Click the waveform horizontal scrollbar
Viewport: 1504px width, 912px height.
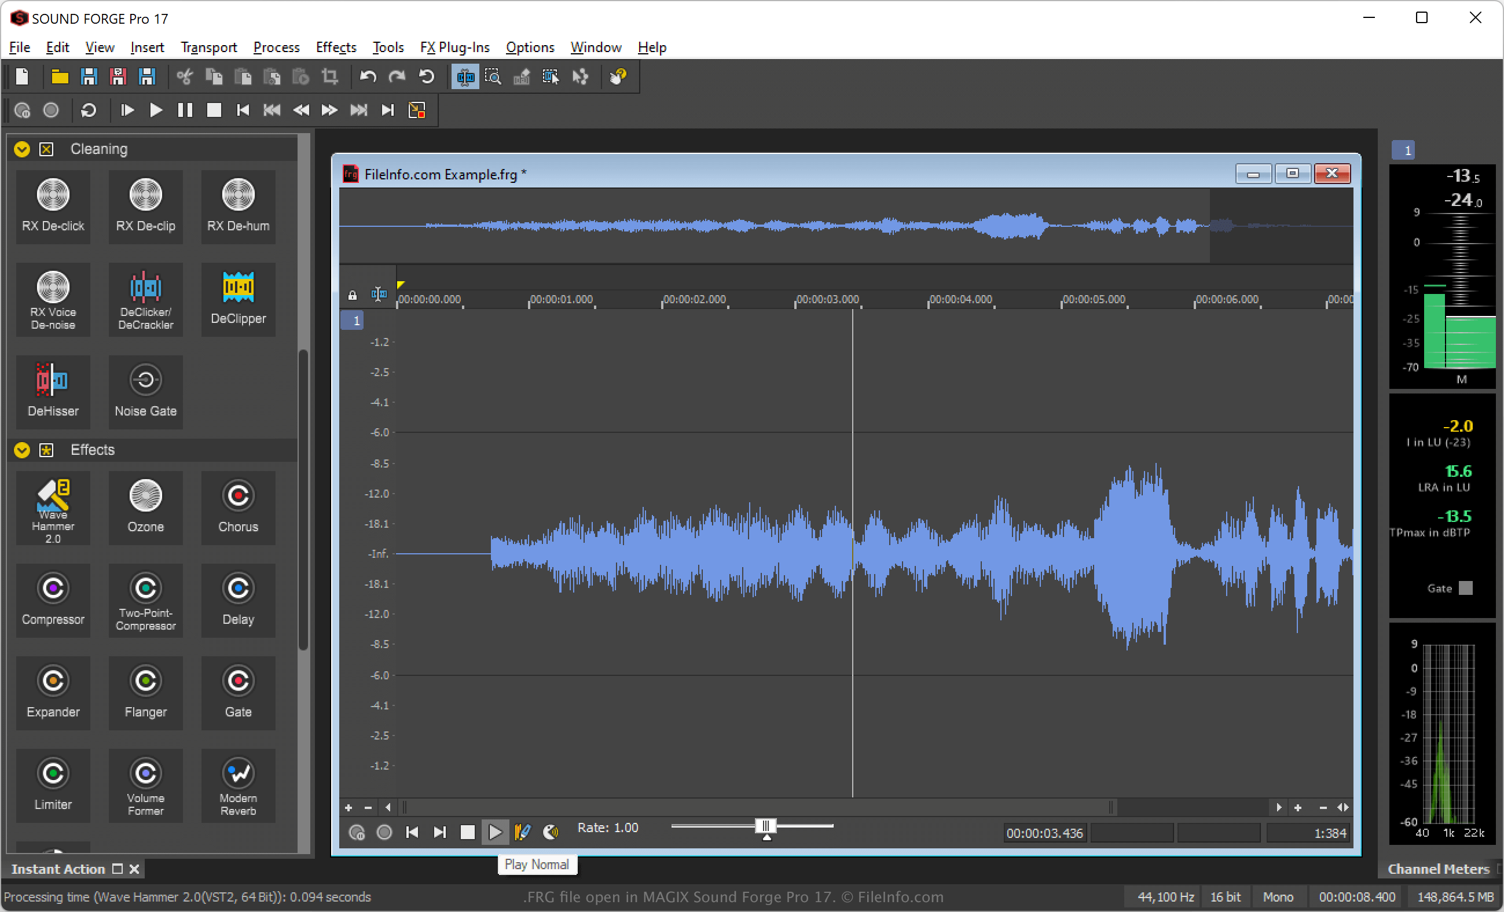coord(757,808)
